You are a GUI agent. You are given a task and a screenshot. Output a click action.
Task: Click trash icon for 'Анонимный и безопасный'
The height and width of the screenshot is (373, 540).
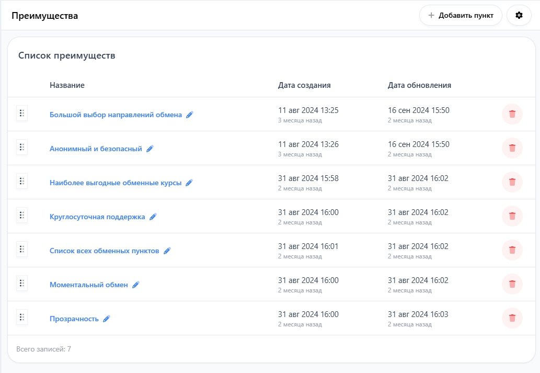(512, 148)
